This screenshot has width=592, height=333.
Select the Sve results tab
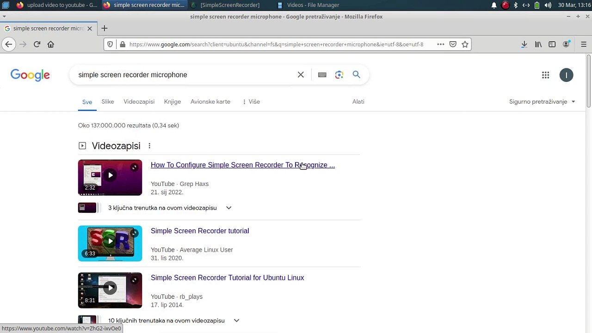pos(87,102)
